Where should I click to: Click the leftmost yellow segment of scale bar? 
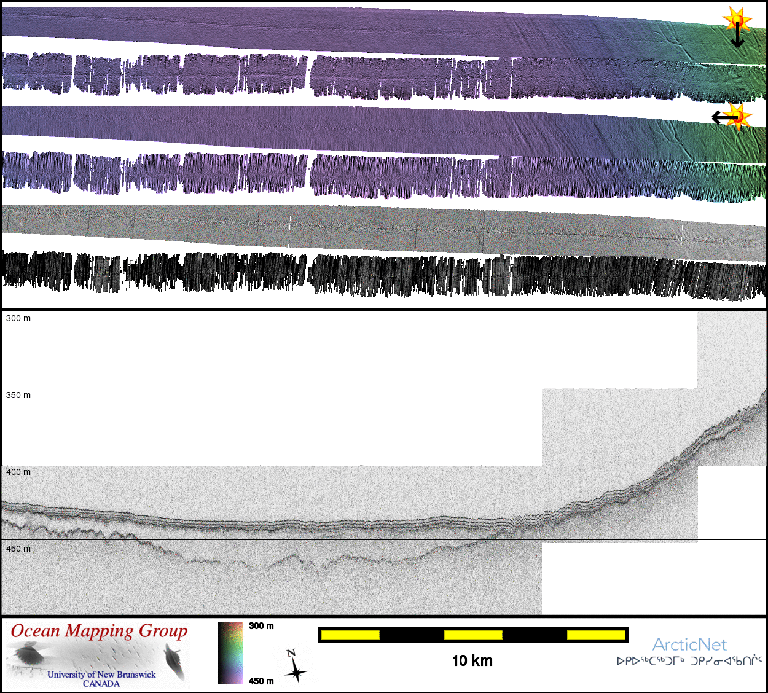[x=350, y=635]
